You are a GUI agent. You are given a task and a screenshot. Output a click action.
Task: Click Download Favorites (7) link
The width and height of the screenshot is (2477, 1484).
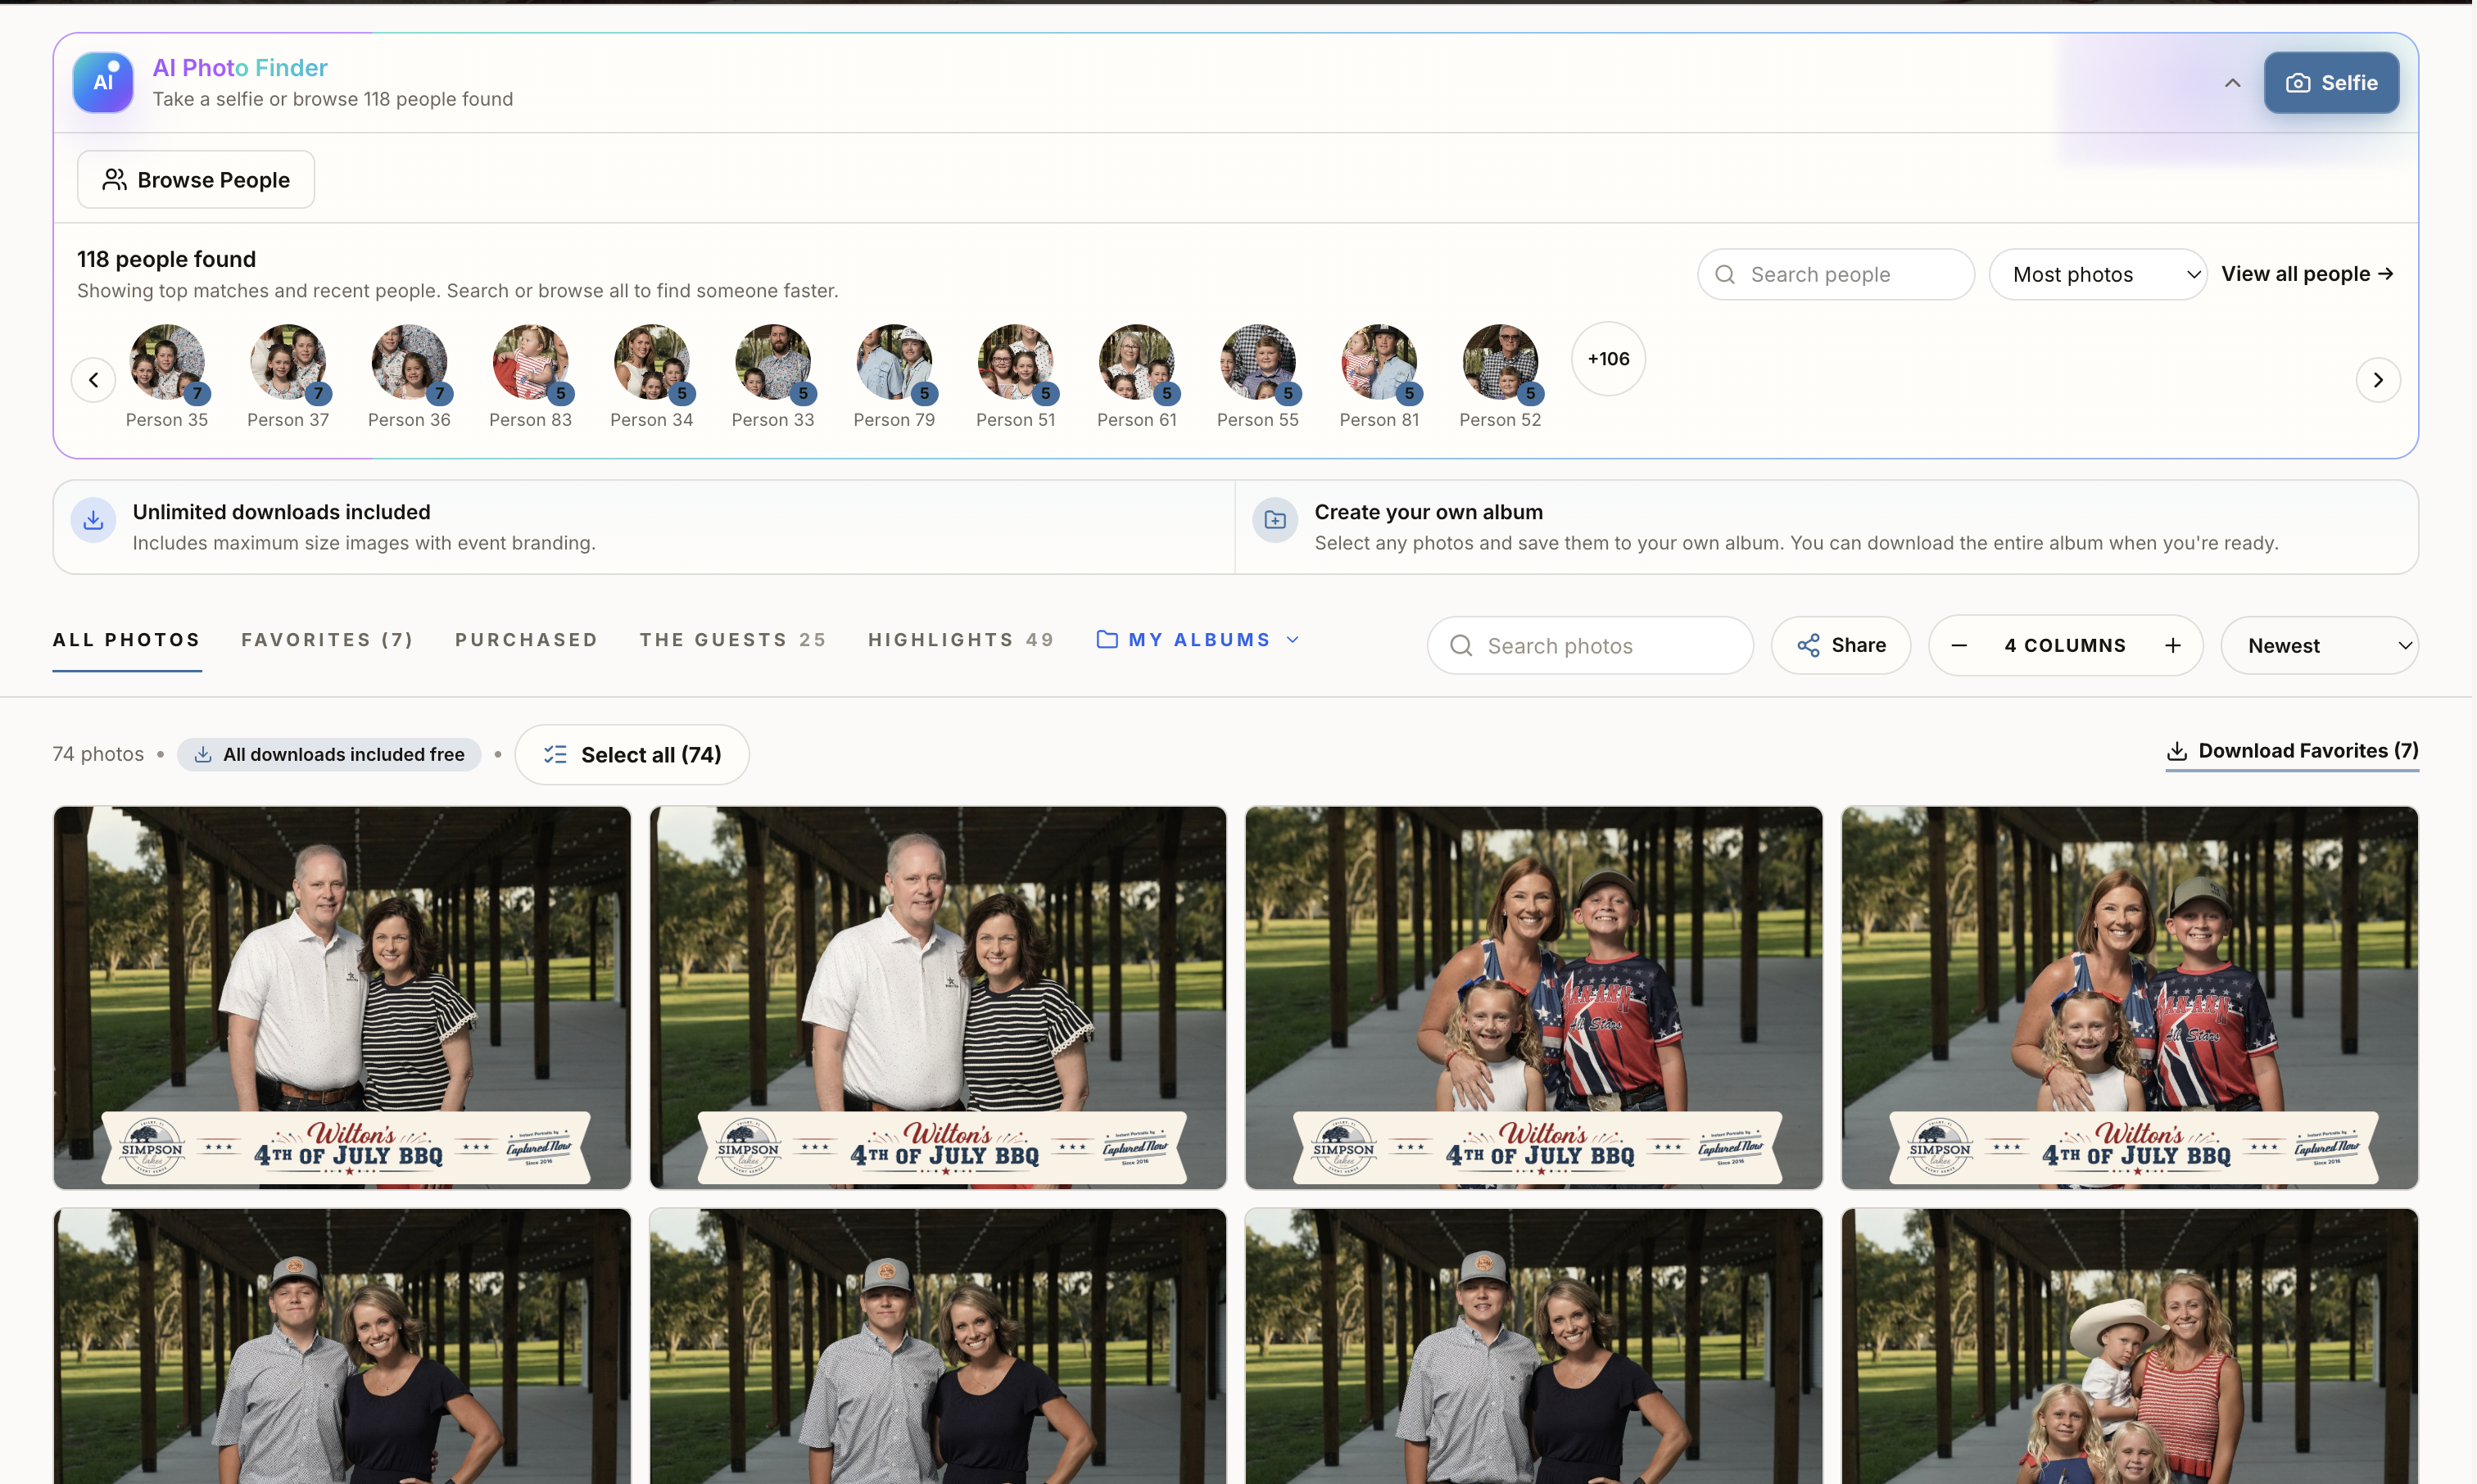click(x=2292, y=751)
